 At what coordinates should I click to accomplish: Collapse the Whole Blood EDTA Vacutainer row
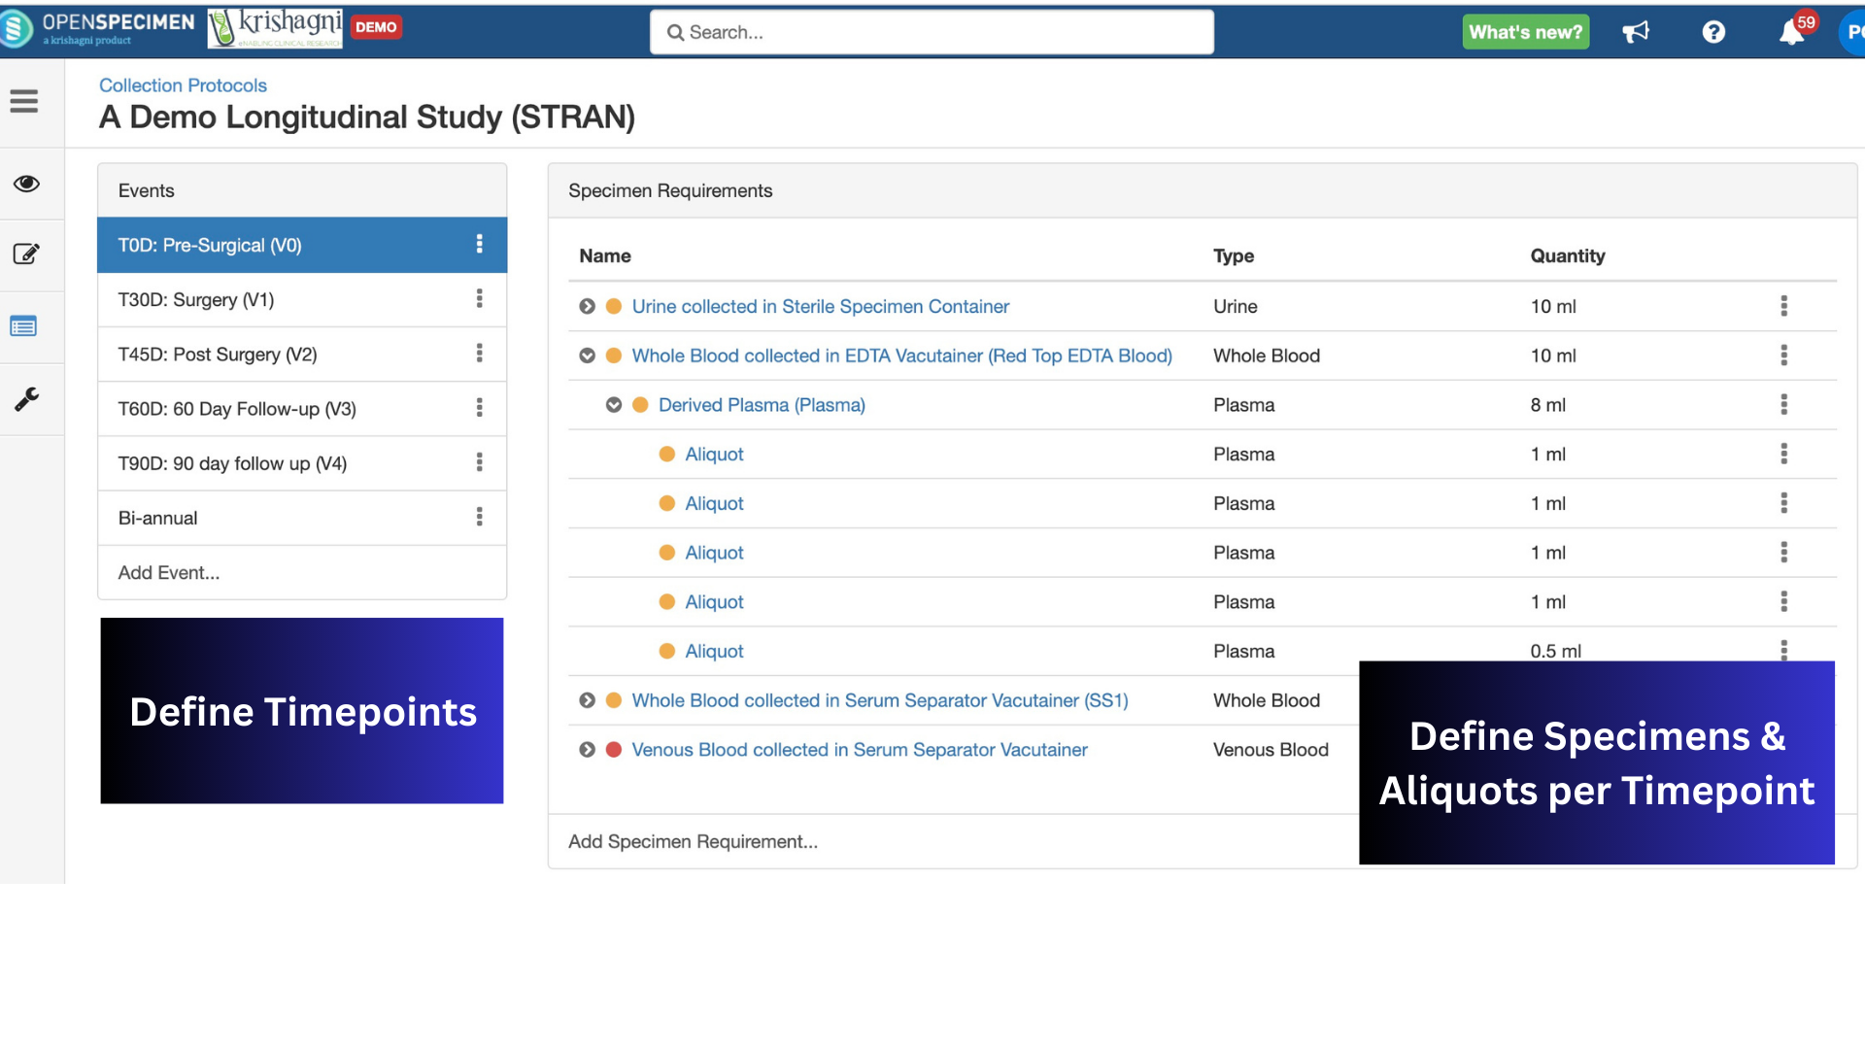(587, 355)
